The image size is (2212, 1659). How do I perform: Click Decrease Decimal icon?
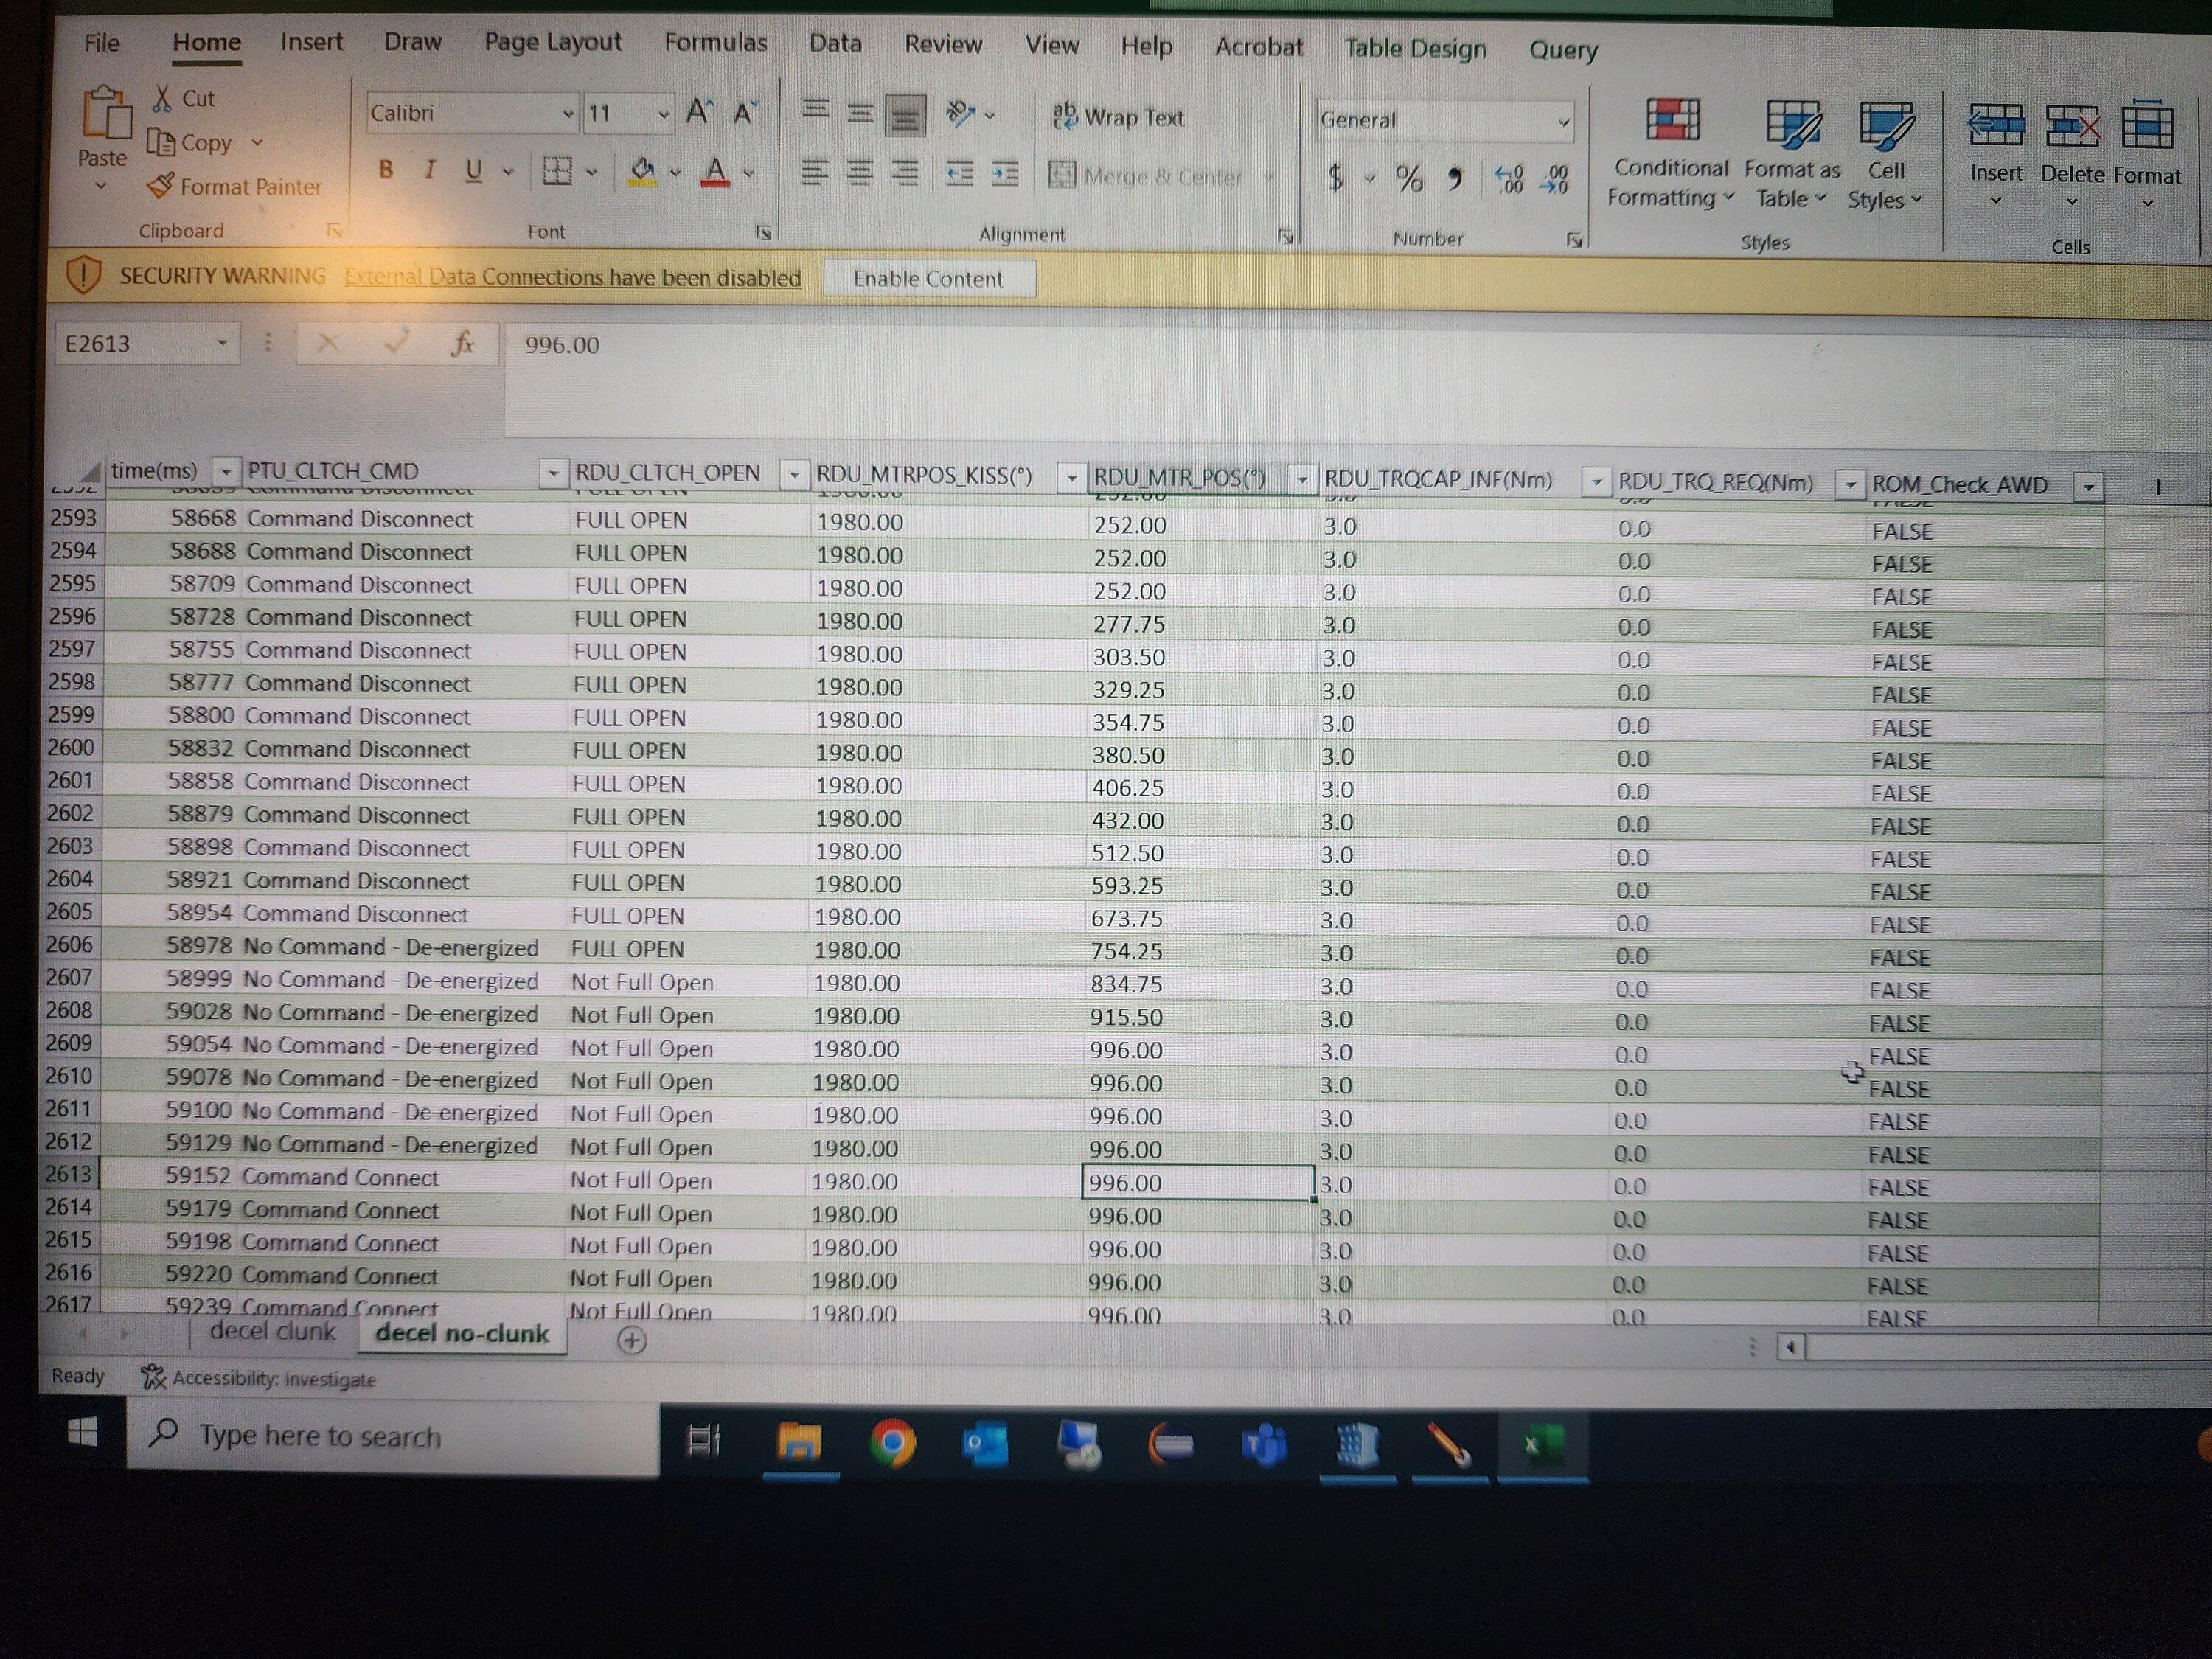click(1555, 181)
